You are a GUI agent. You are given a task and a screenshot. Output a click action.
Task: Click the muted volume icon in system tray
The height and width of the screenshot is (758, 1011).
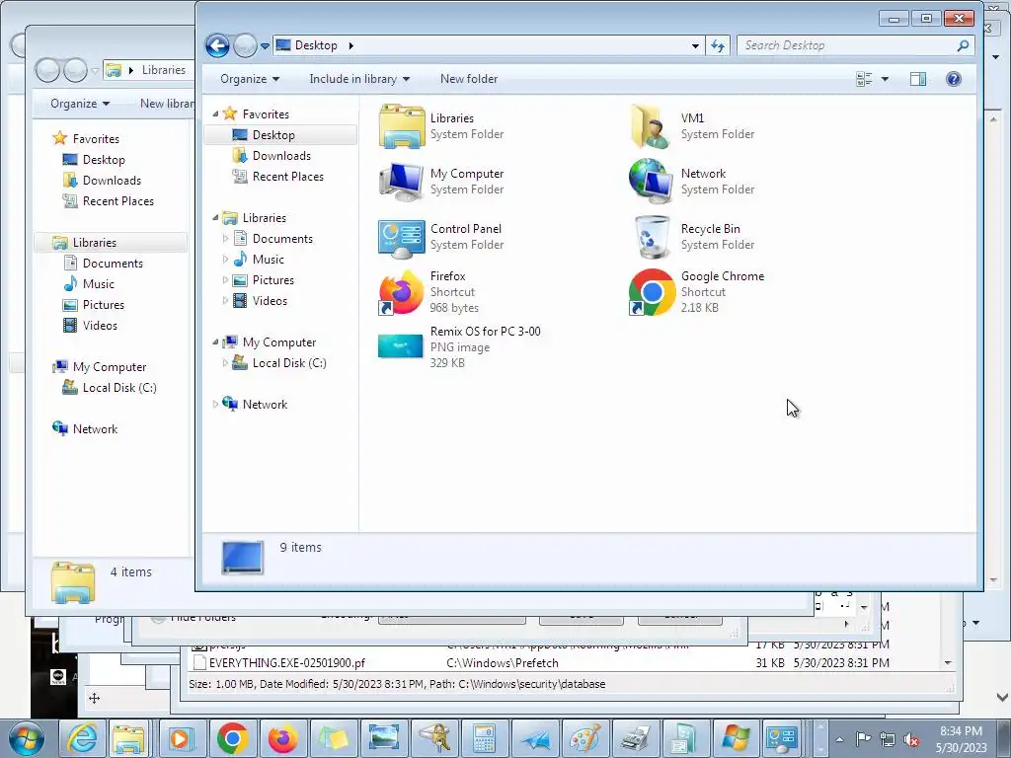click(911, 740)
